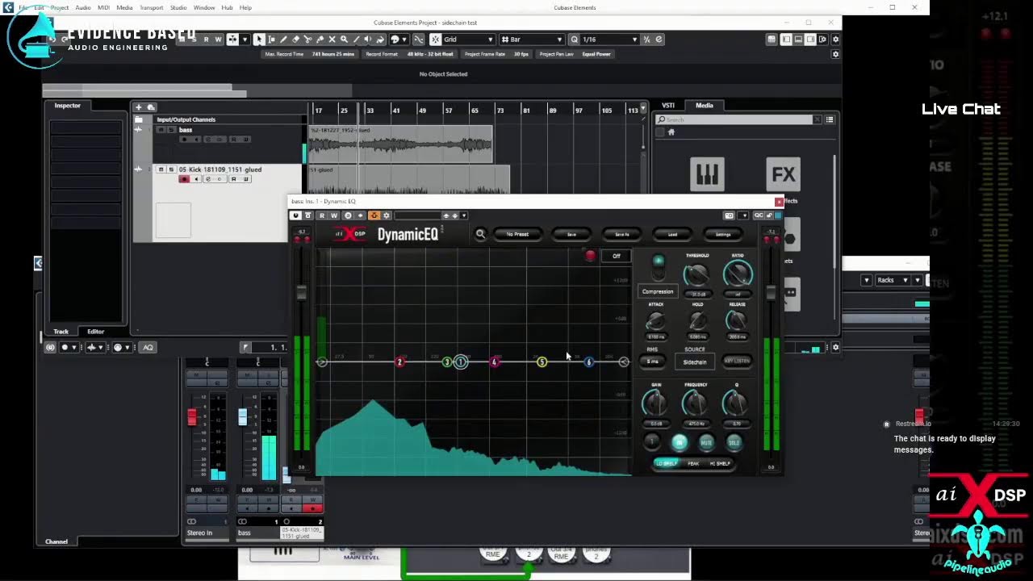Screen dimensions: 1033x581
Task: Click the bass channel mixer fader
Action: pyautogui.click(x=243, y=417)
